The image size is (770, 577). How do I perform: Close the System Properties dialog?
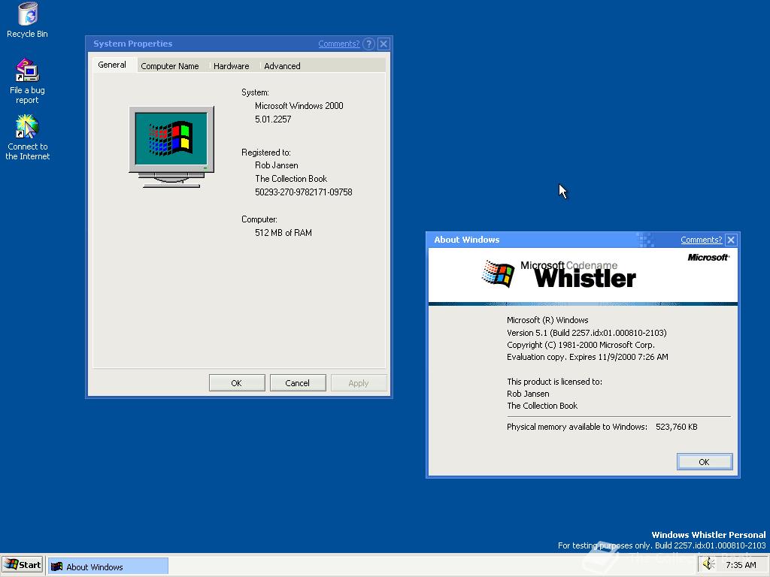[x=384, y=44]
